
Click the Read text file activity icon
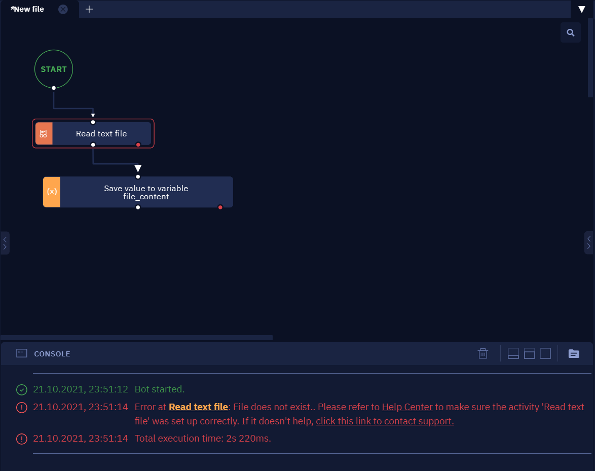click(44, 134)
